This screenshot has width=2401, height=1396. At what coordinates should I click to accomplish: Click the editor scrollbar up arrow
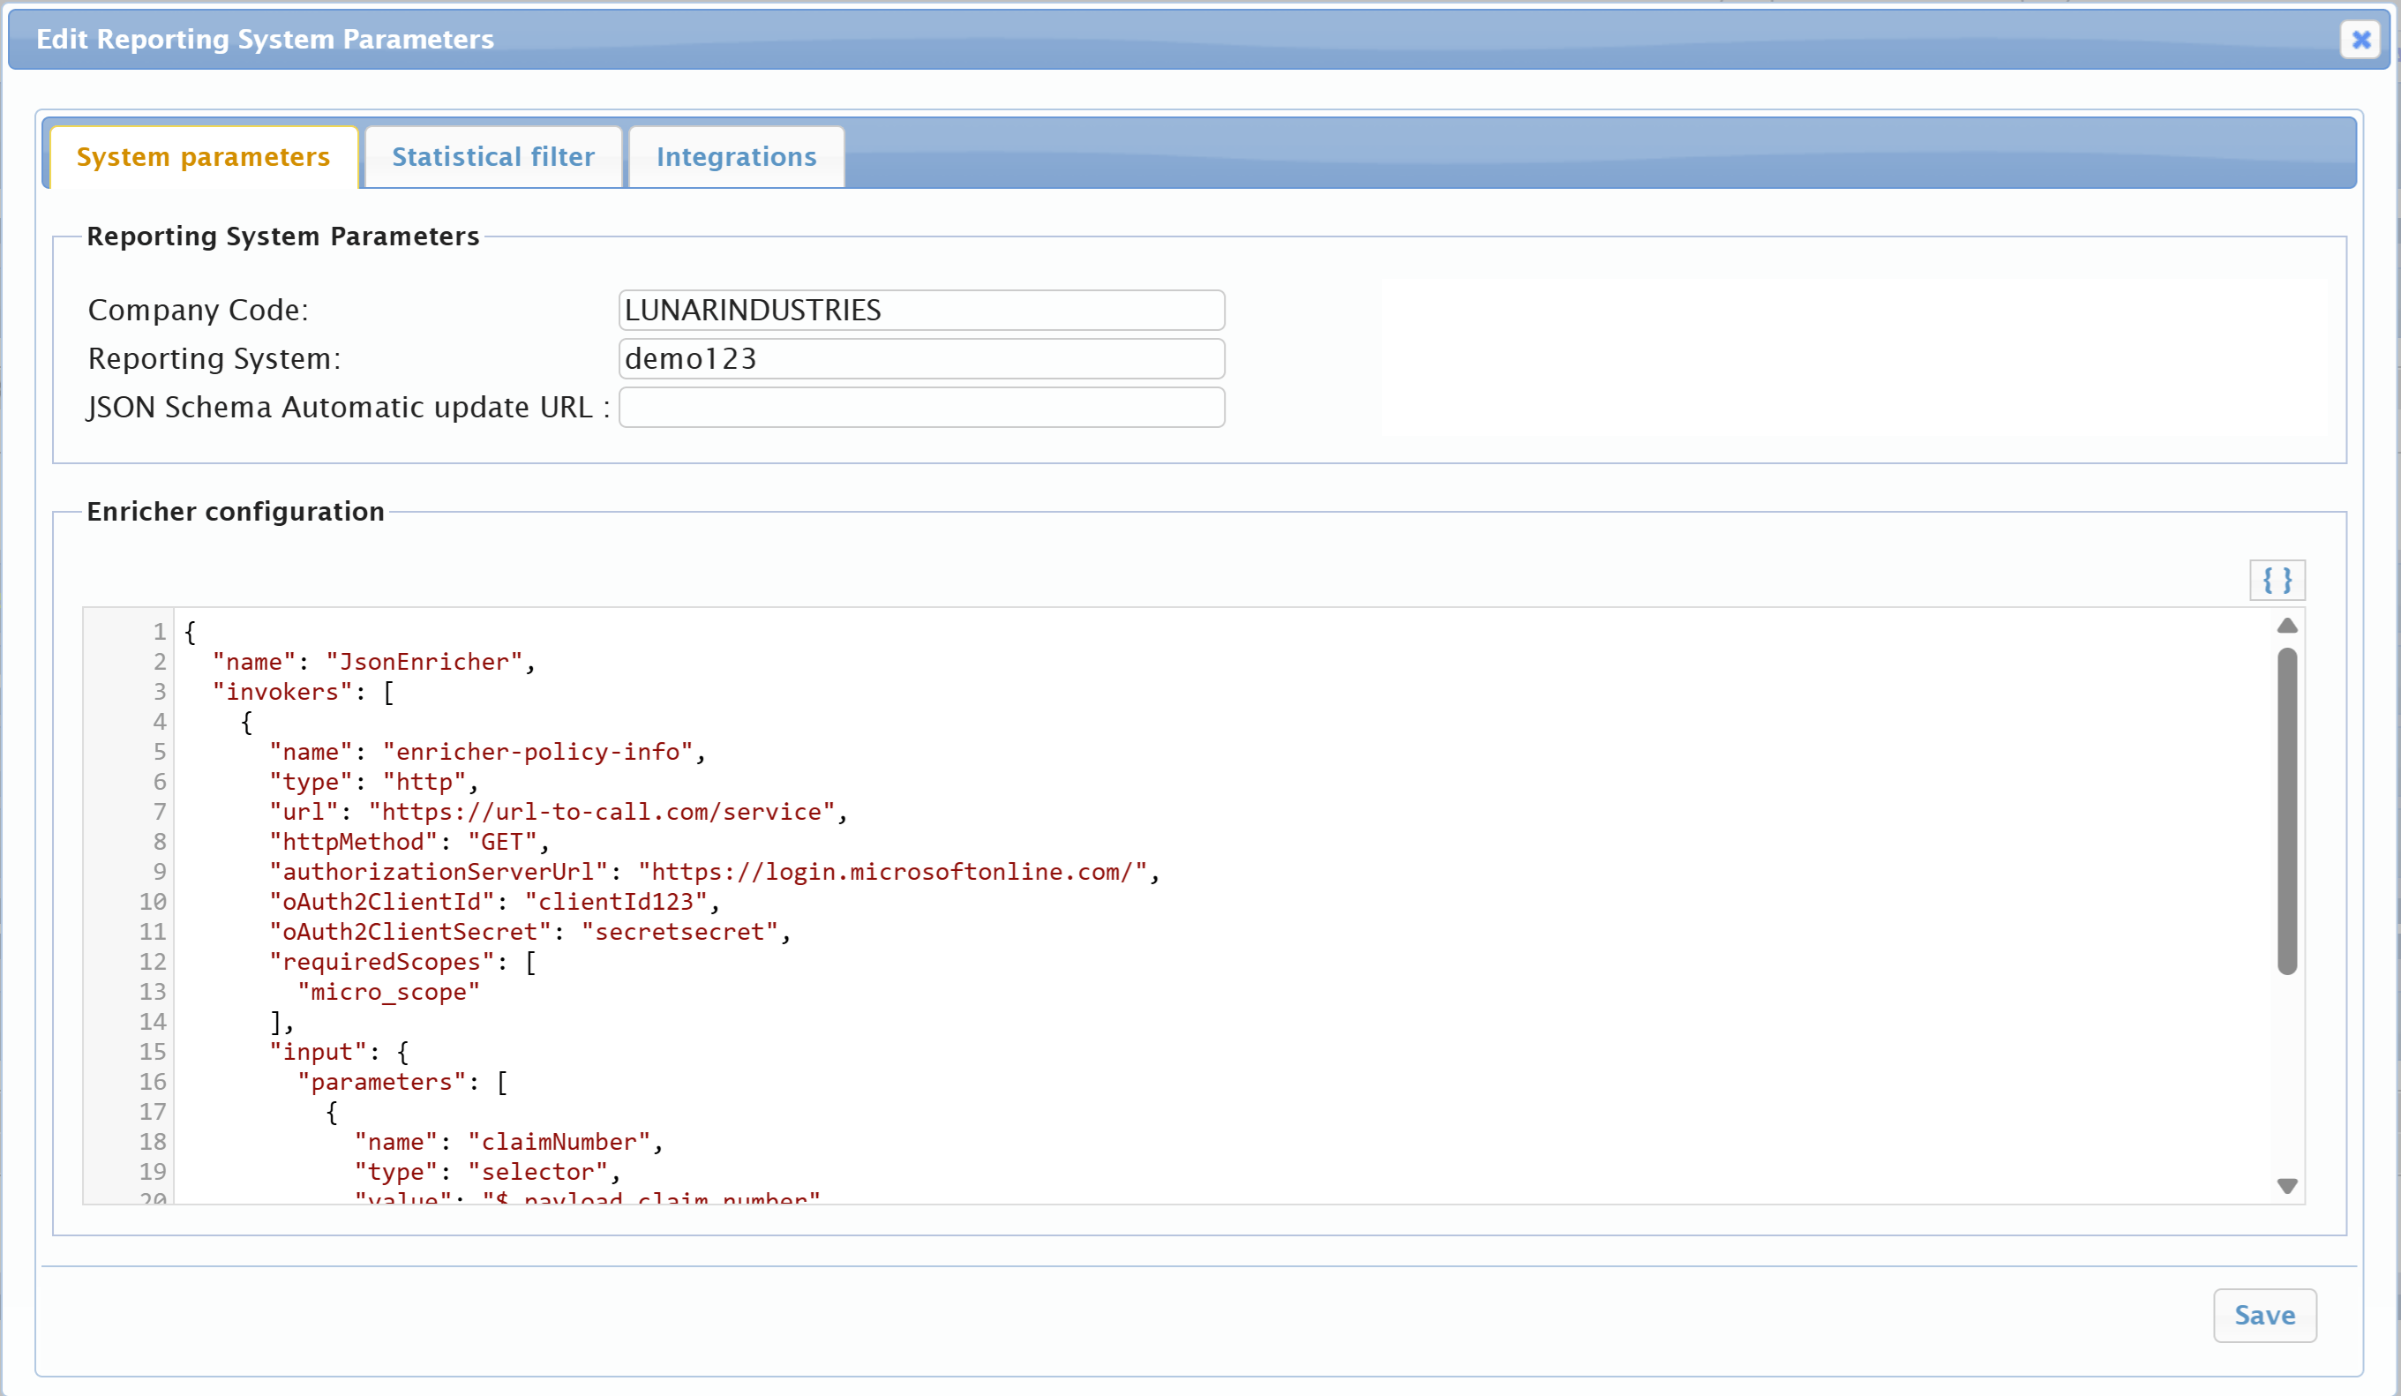click(x=2286, y=626)
